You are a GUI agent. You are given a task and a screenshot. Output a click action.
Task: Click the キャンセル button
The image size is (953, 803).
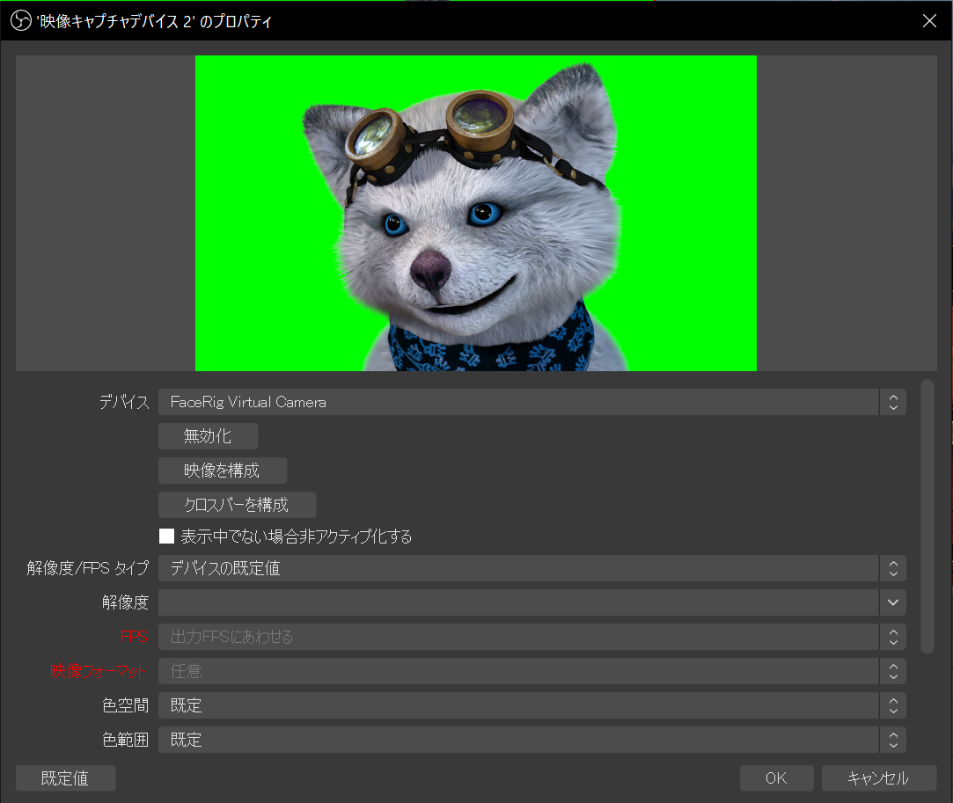[878, 778]
